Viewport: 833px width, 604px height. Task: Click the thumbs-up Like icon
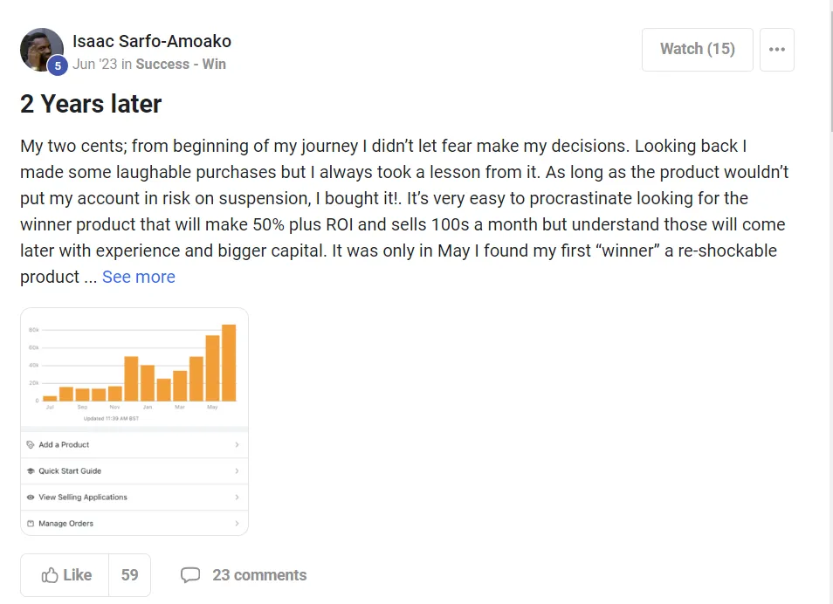coord(50,575)
